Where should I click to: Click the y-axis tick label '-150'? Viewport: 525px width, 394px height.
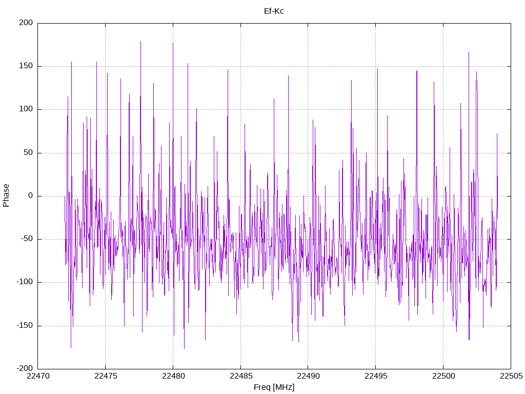[25, 325]
